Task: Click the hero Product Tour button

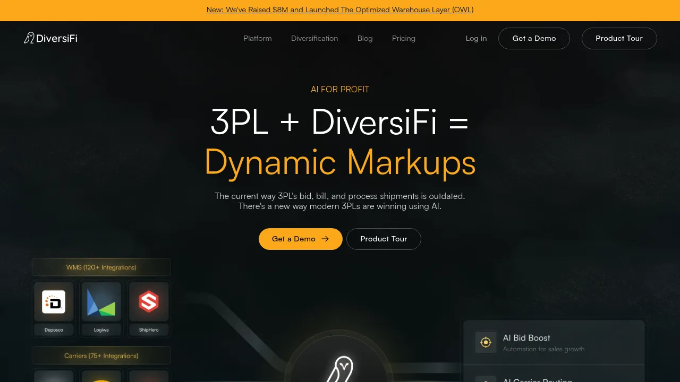Action: 384,239
